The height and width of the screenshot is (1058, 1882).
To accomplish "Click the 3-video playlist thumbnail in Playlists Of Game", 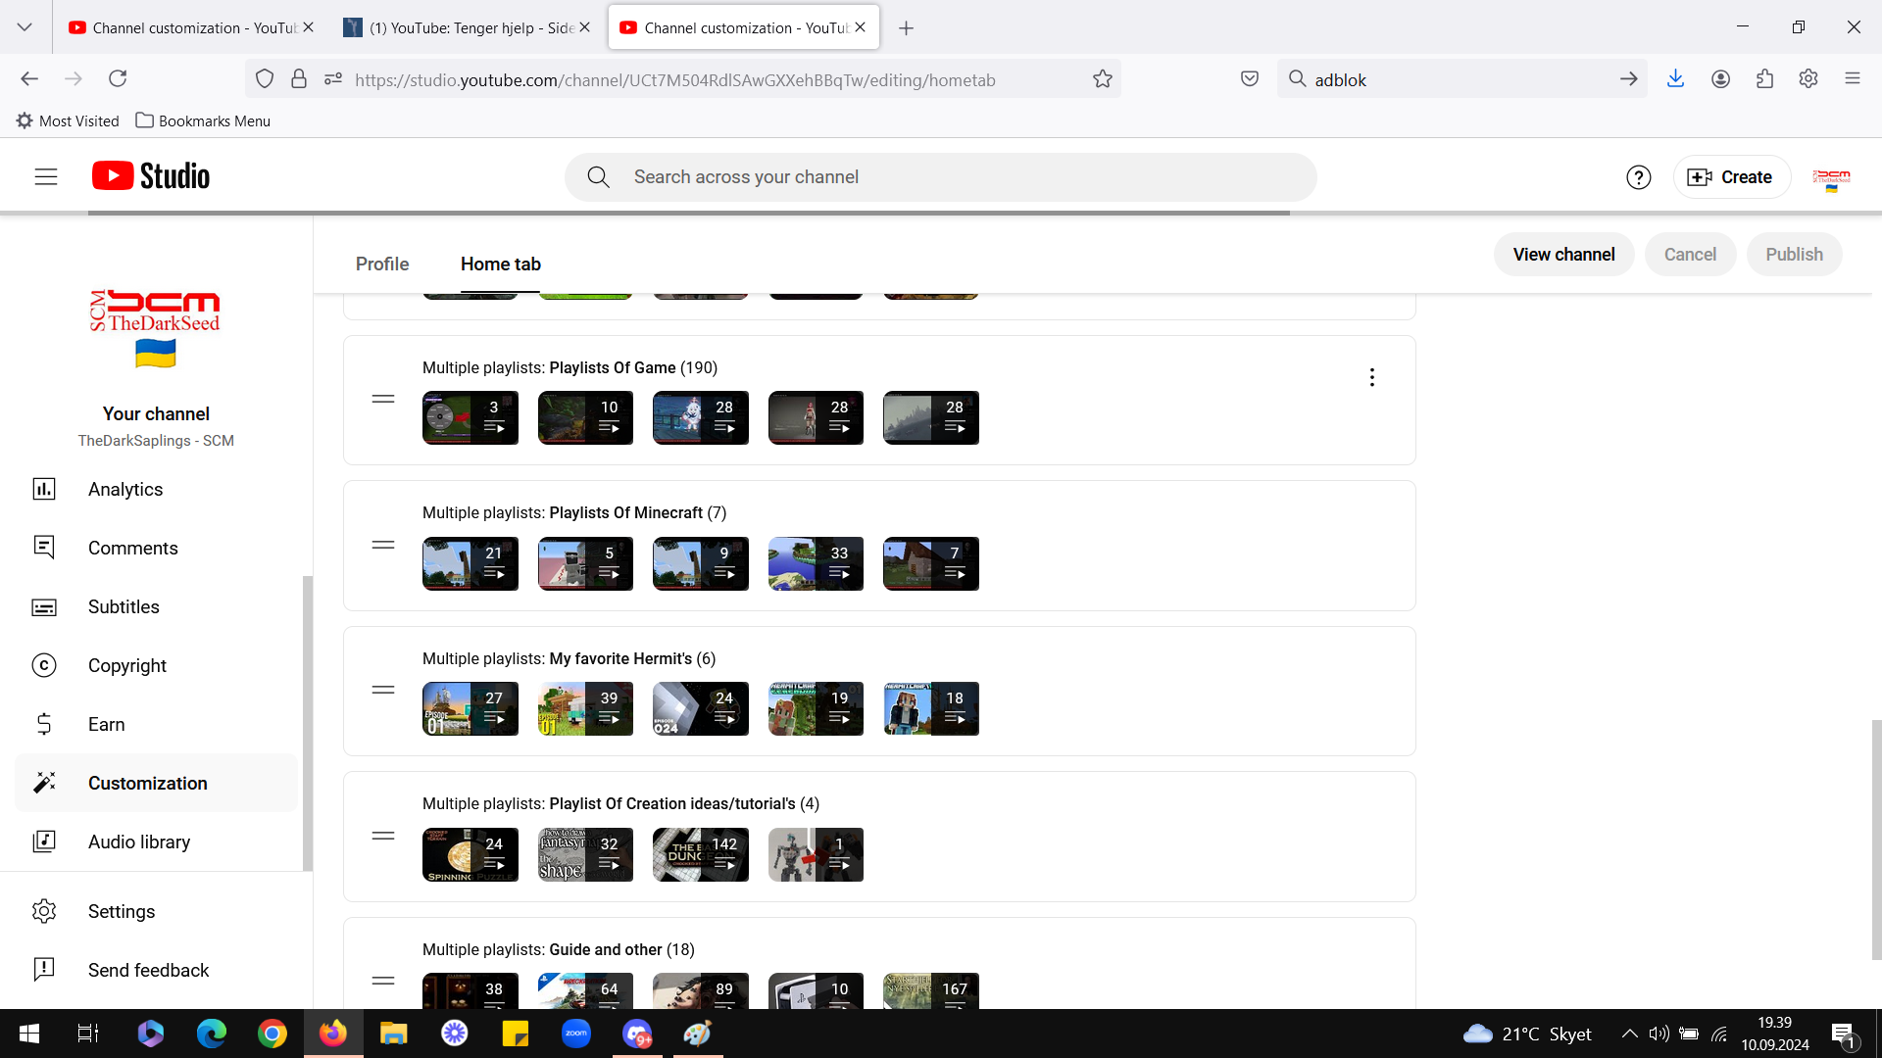I will click(470, 418).
